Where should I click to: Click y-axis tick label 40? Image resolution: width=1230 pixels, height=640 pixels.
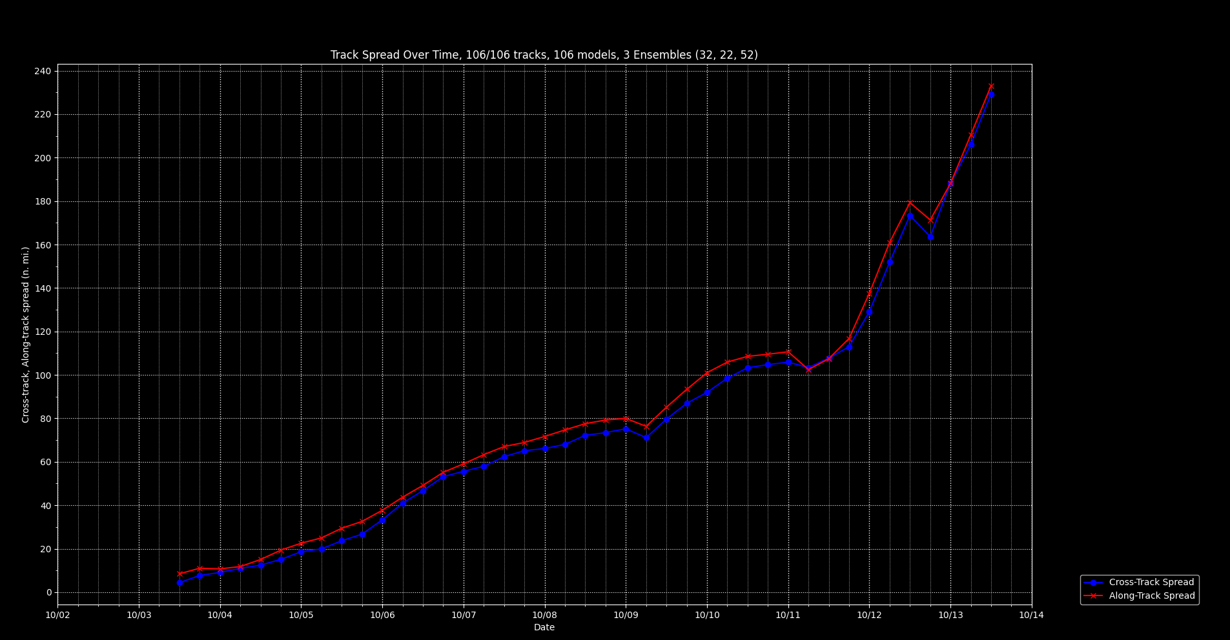pyautogui.click(x=46, y=506)
